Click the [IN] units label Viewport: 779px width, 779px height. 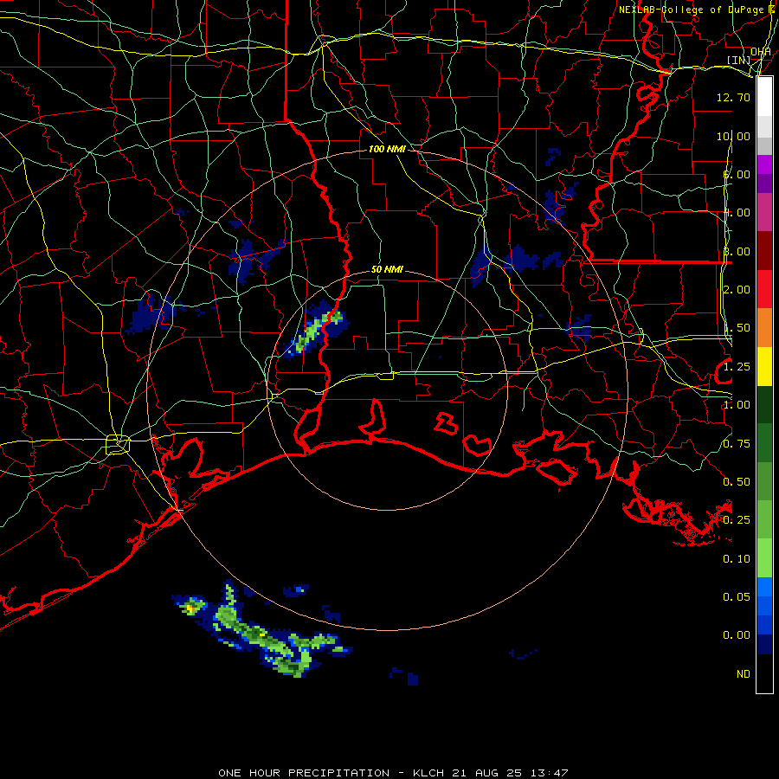pyautogui.click(x=738, y=60)
